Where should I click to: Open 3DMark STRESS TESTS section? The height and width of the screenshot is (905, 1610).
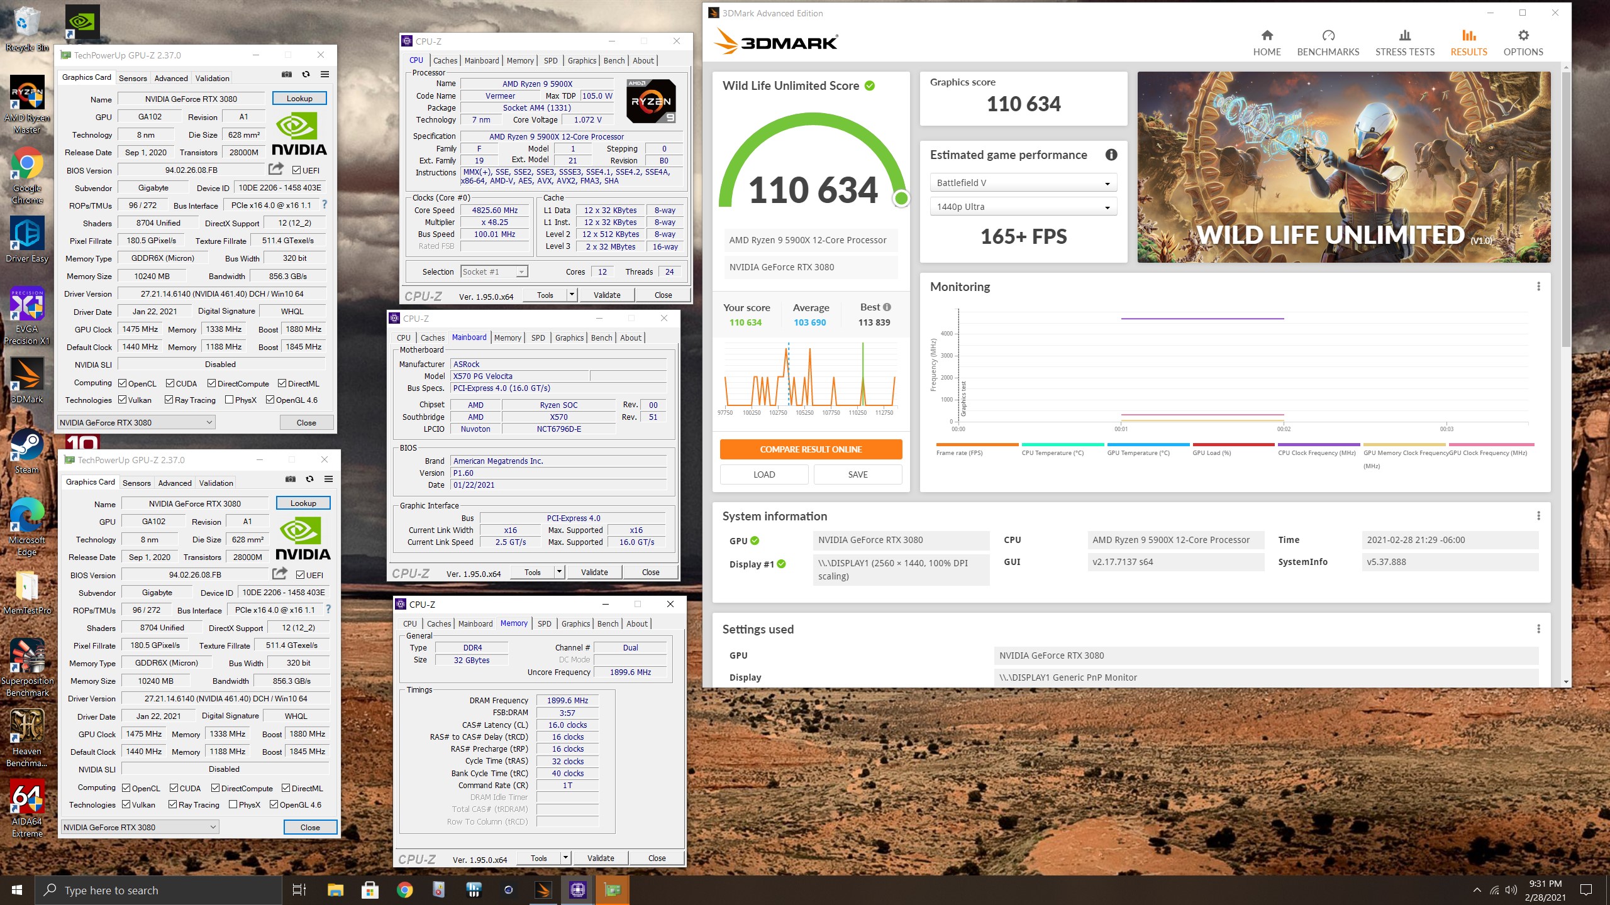tap(1405, 43)
